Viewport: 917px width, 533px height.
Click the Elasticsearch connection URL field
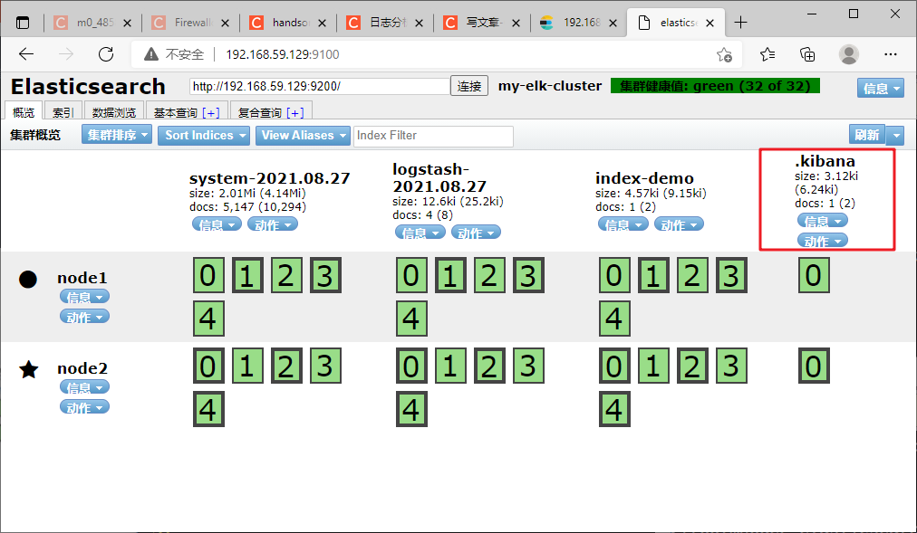319,86
